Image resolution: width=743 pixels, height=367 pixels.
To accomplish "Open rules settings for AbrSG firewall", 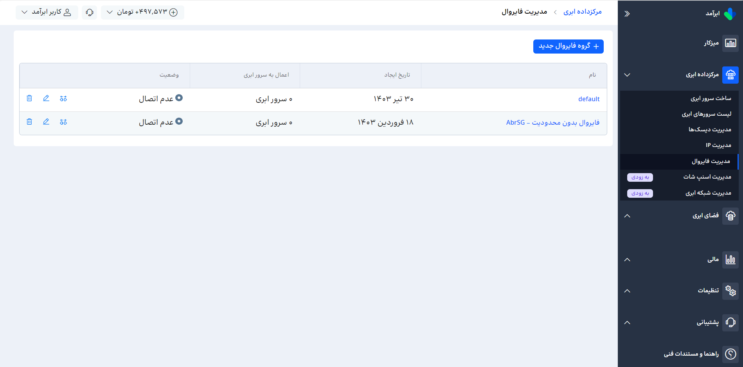I will tap(63, 122).
